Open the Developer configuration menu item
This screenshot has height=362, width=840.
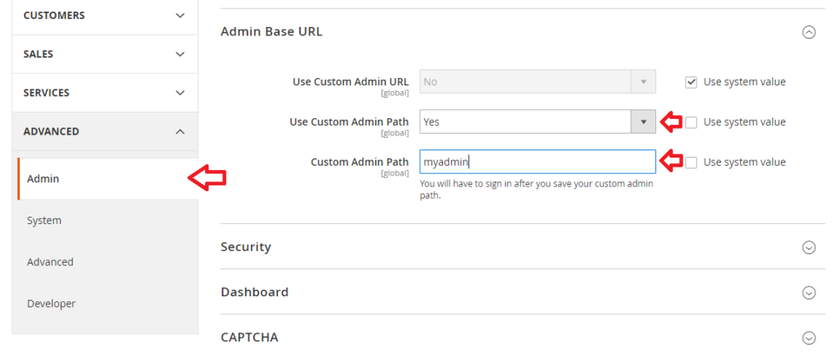[x=52, y=304]
